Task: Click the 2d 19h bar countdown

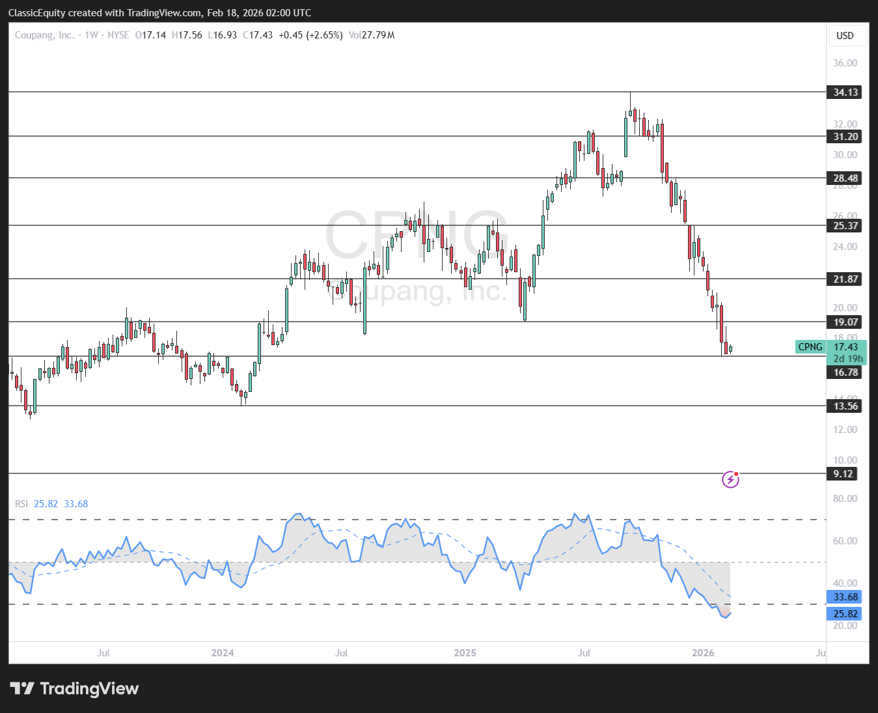Action: tap(847, 359)
